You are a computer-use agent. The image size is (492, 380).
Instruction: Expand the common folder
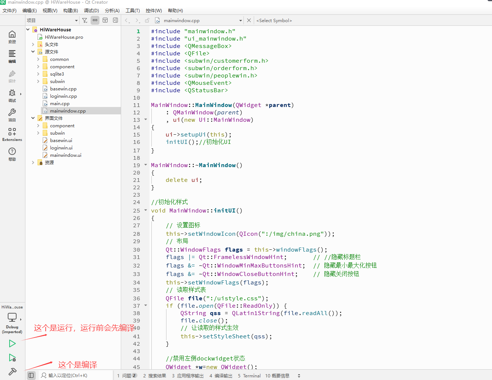tap(38, 59)
